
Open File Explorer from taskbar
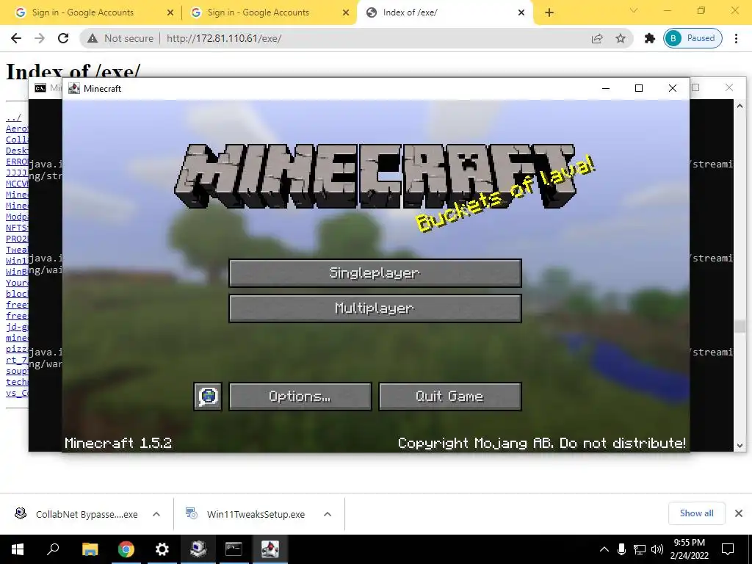[90, 549]
